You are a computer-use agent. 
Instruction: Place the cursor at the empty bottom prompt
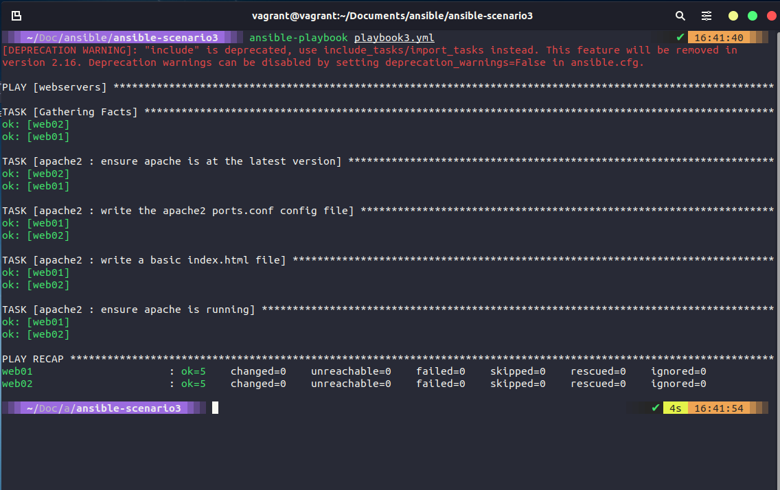(x=215, y=408)
